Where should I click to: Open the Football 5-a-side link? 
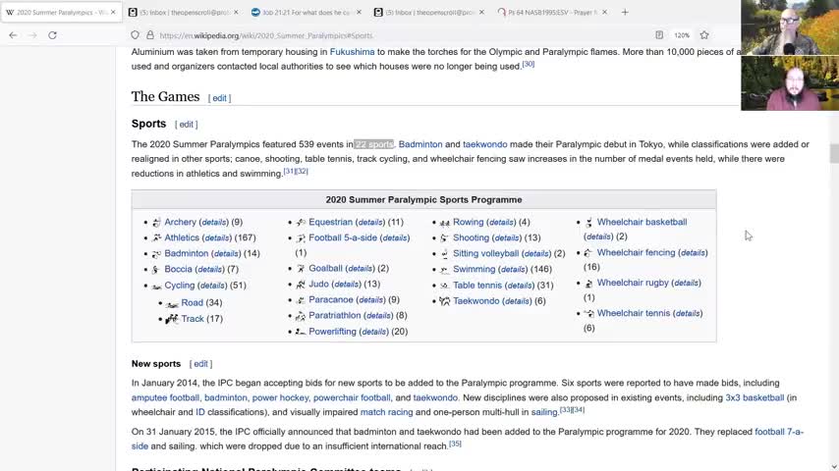point(343,237)
